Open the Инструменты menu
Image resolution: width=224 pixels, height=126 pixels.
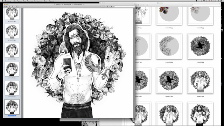tap(38, 1)
